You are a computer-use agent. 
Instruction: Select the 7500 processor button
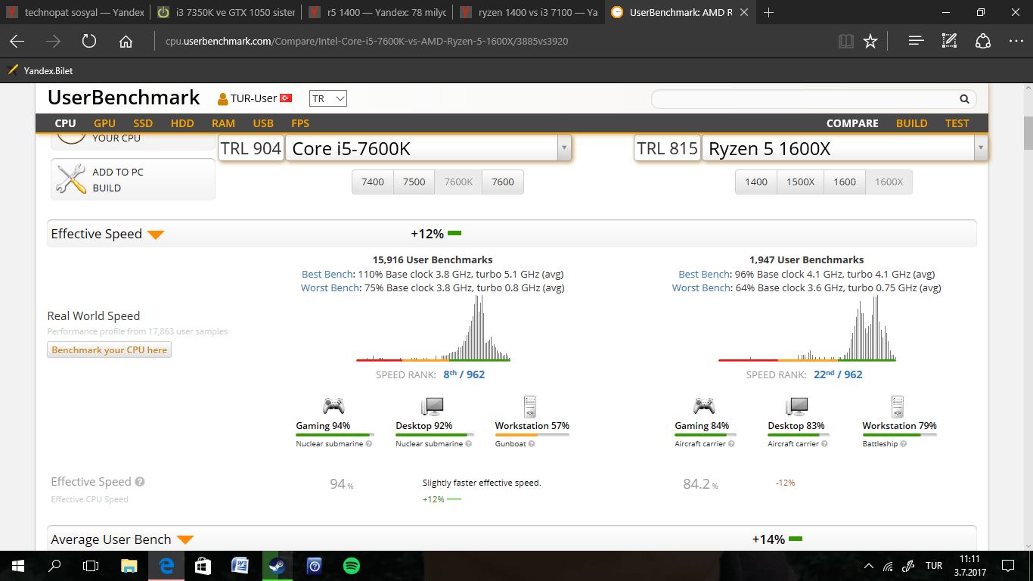pos(414,182)
